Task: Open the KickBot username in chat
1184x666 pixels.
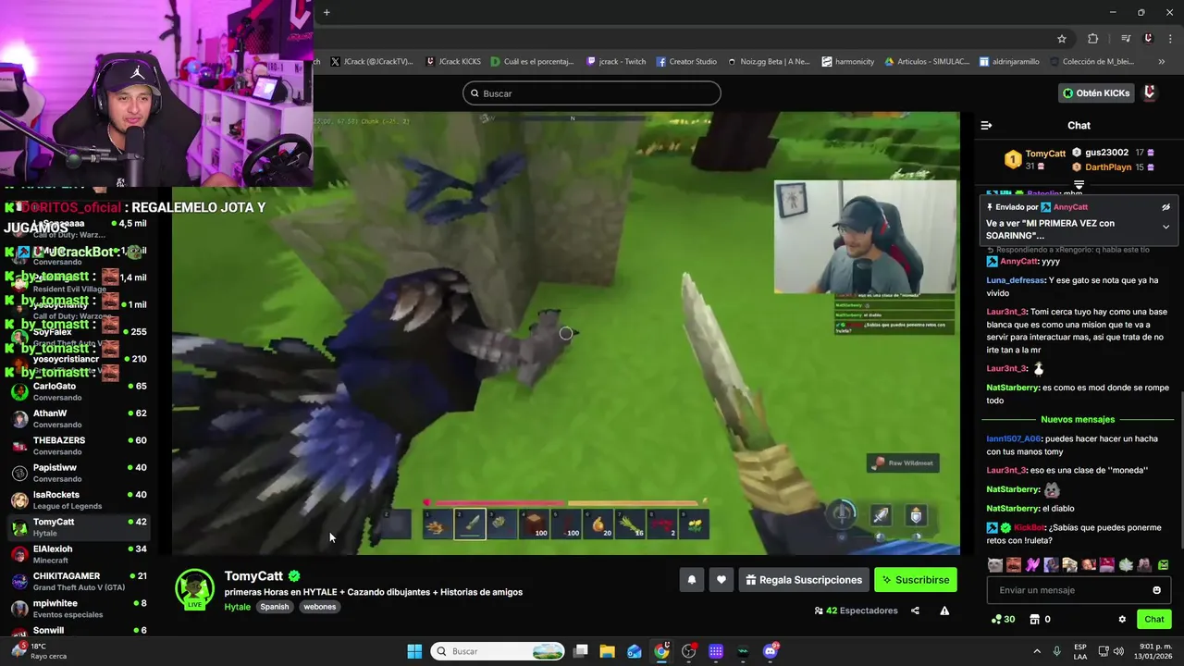Action: click(x=1030, y=527)
